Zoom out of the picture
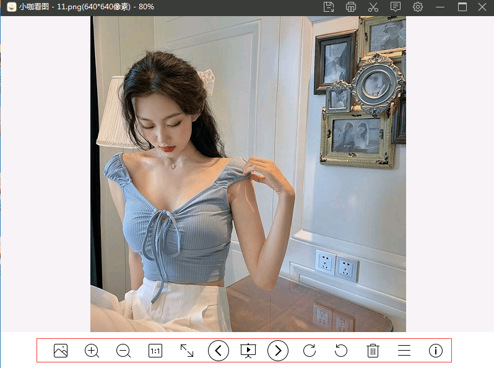The height and width of the screenshot is (368, 494). (x=123, y=351)
